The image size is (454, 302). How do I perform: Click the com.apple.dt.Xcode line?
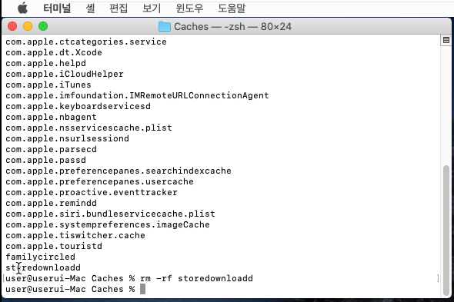[54, 53]
